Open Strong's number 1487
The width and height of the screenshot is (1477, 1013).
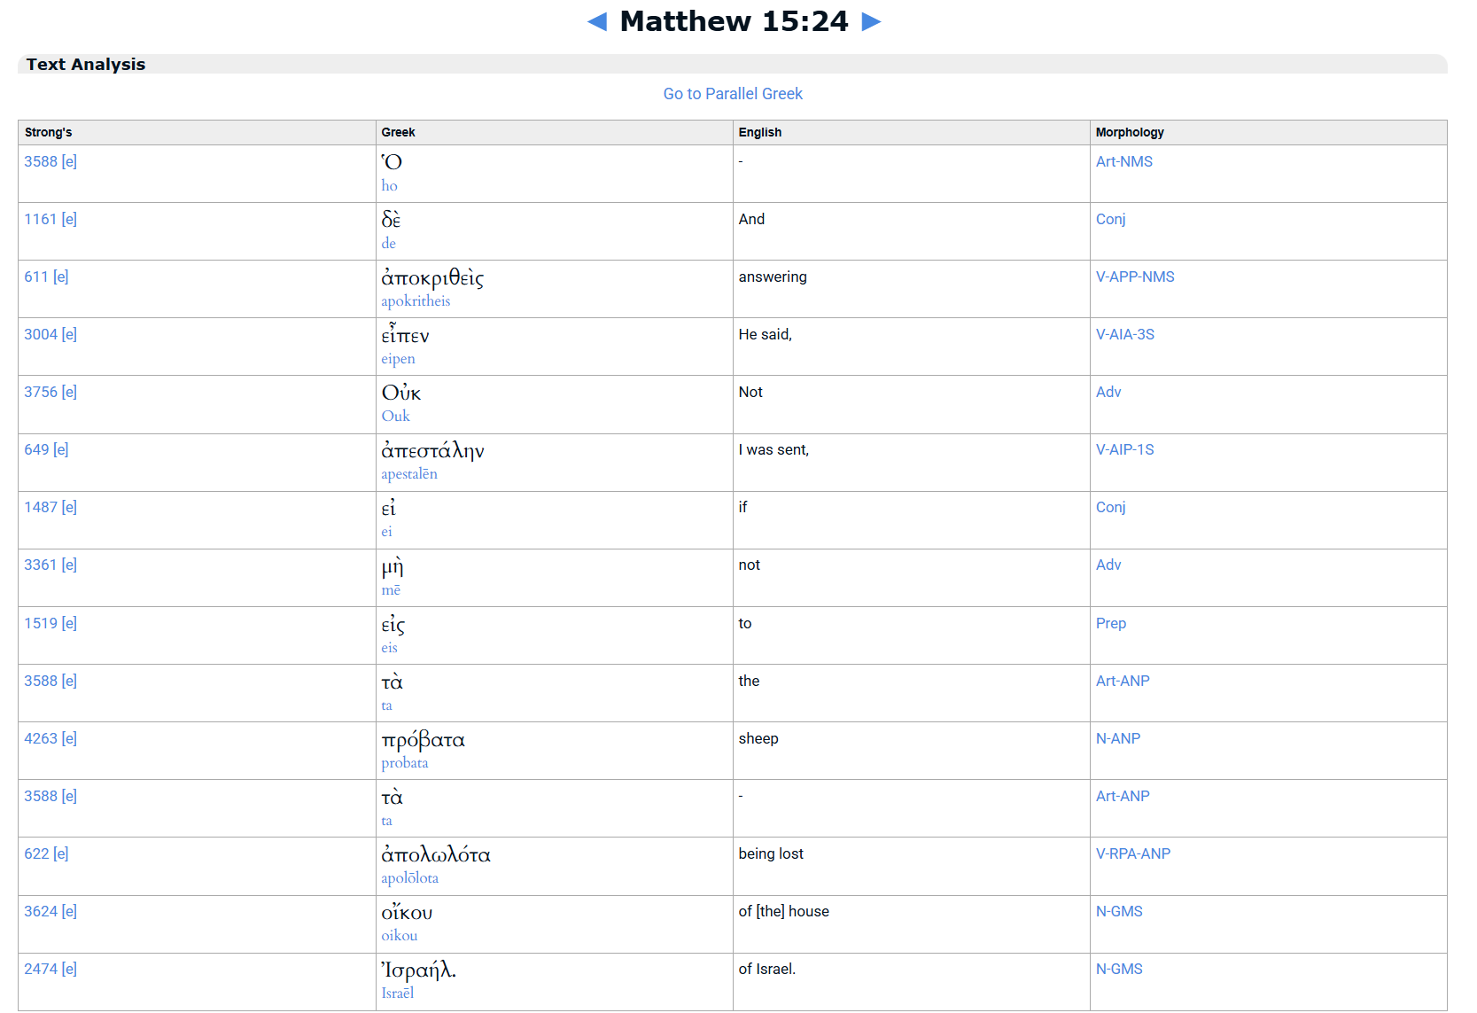click(x=41, y=507)
